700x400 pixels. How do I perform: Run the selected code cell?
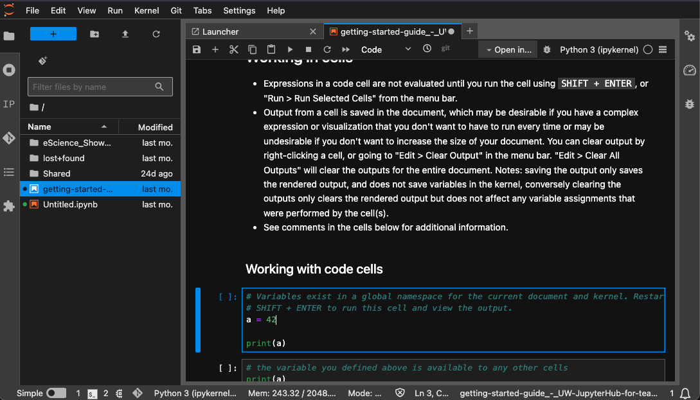289,48
